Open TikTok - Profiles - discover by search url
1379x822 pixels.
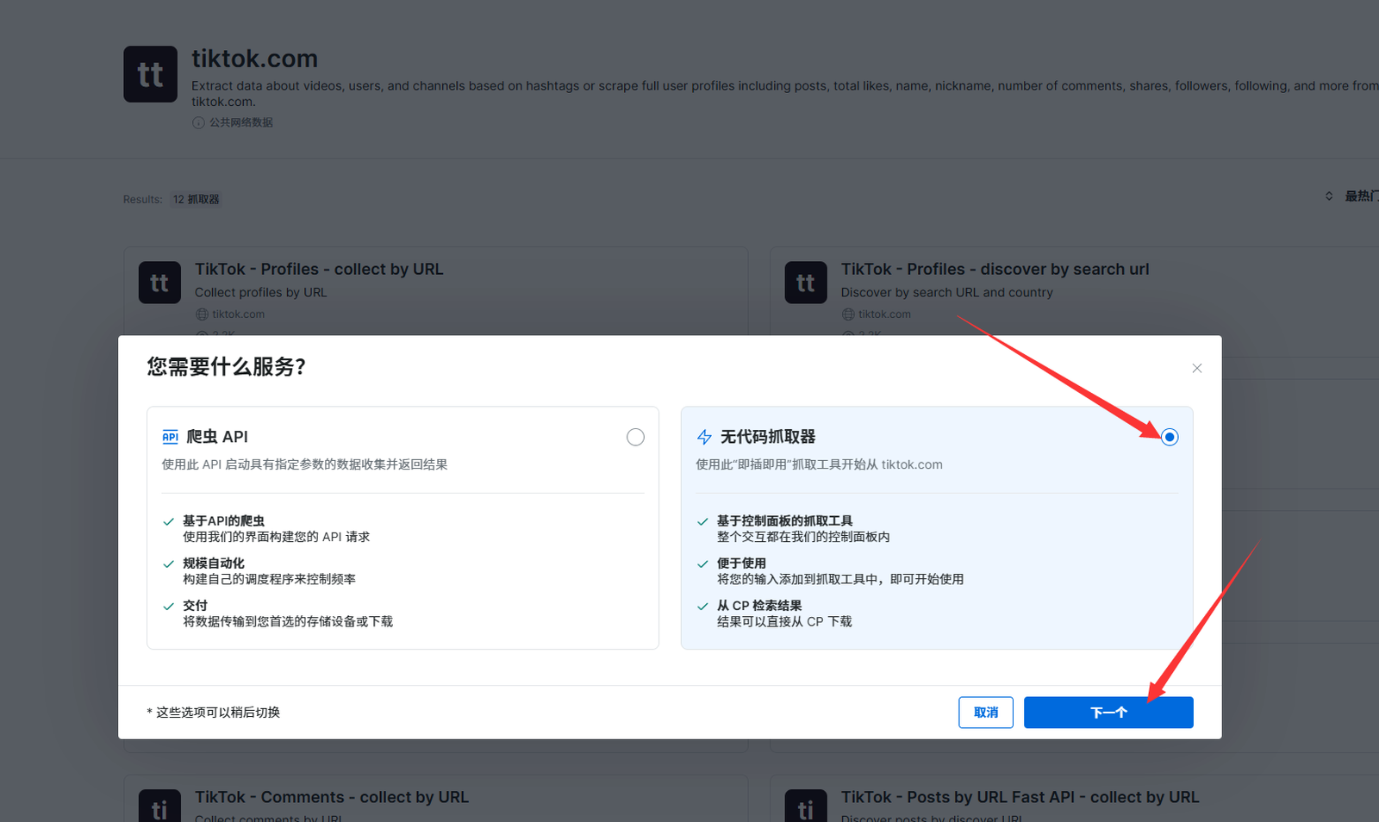point(995,269)
